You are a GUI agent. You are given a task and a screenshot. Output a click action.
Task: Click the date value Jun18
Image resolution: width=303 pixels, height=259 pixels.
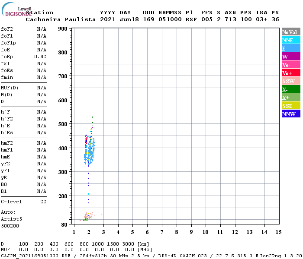(129, 19)
